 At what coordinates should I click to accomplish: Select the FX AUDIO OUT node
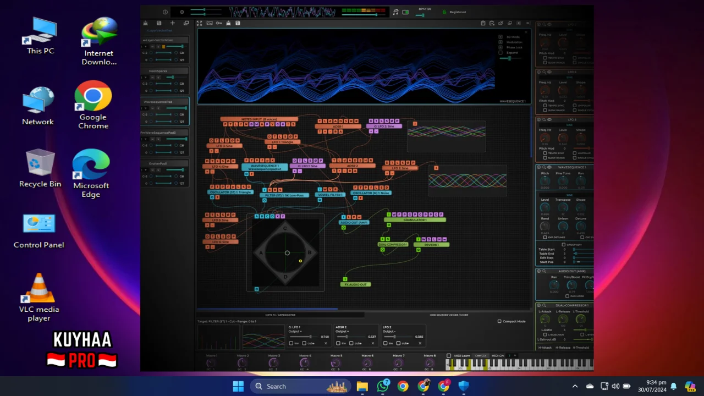[356, 284]
